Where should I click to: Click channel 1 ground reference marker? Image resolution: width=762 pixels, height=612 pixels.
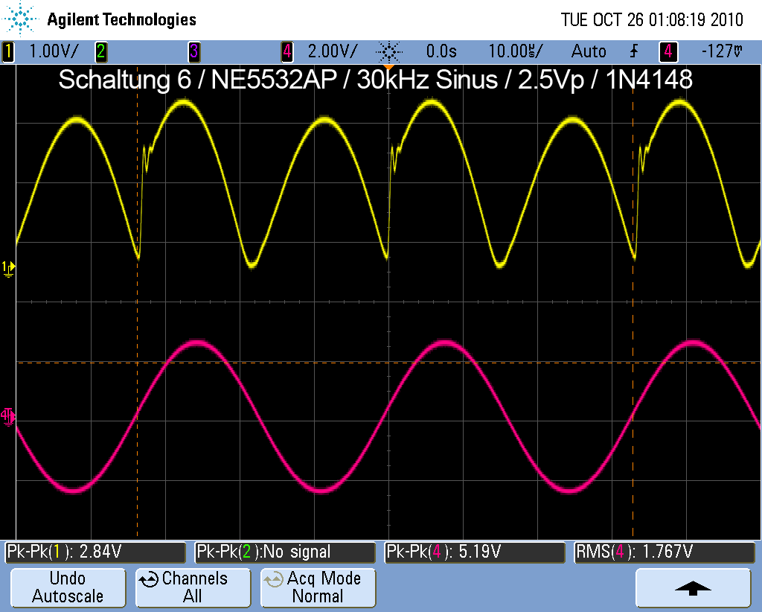(x=8, y=269)
